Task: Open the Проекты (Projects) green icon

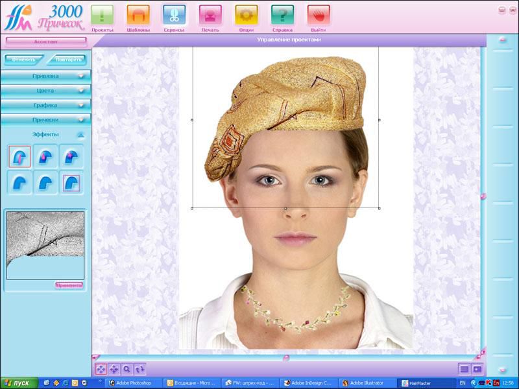Action: 102,15
